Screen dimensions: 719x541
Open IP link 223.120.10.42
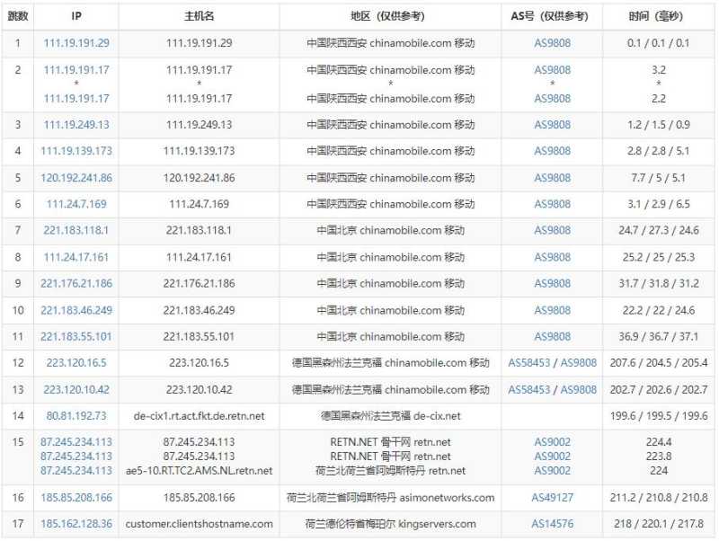[76, 390]
